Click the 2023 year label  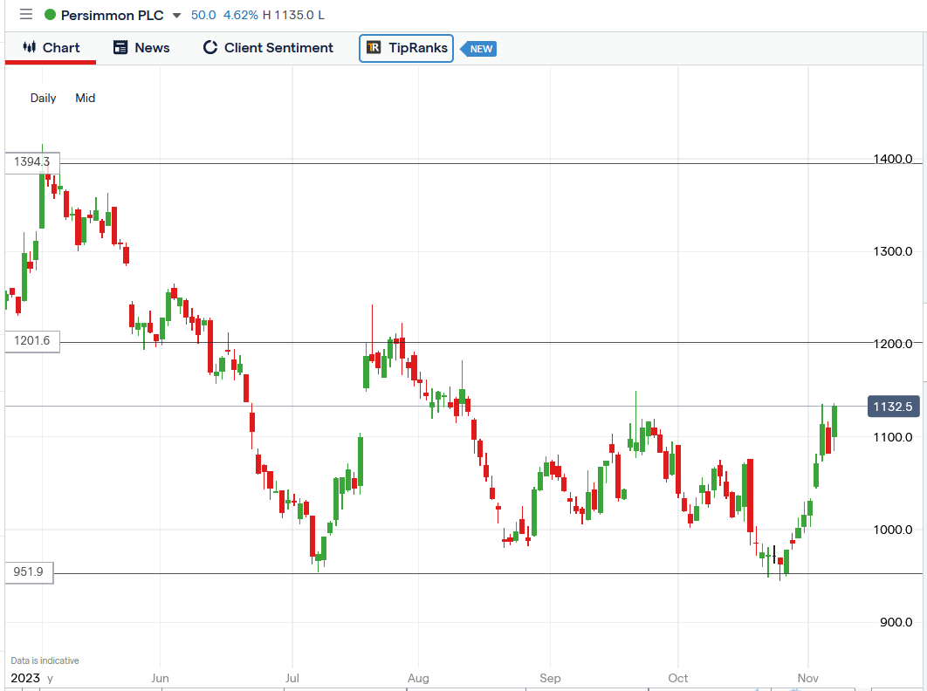point(25,679)
